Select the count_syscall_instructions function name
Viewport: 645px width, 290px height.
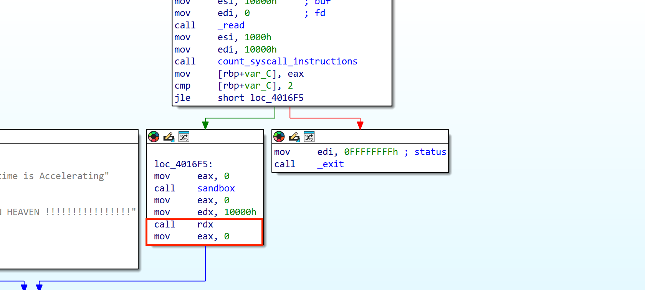288,61
